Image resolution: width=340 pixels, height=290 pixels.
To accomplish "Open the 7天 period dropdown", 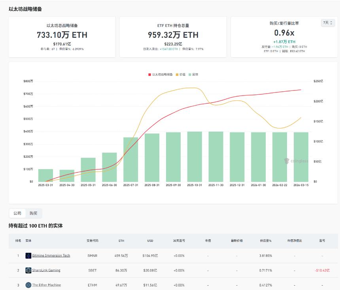I will [328, 23].
